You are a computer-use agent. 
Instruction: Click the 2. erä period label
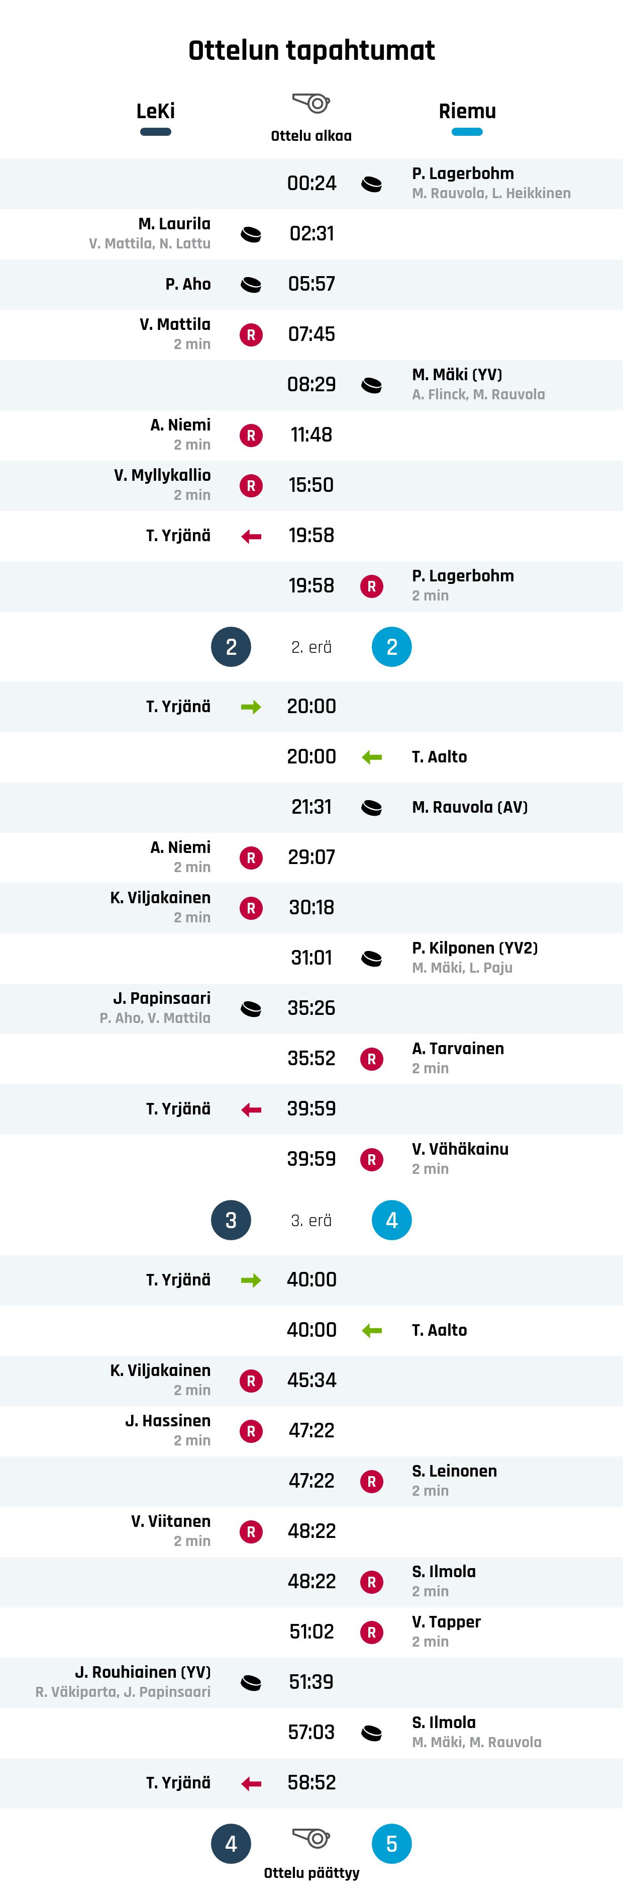(x=311, y=647)
